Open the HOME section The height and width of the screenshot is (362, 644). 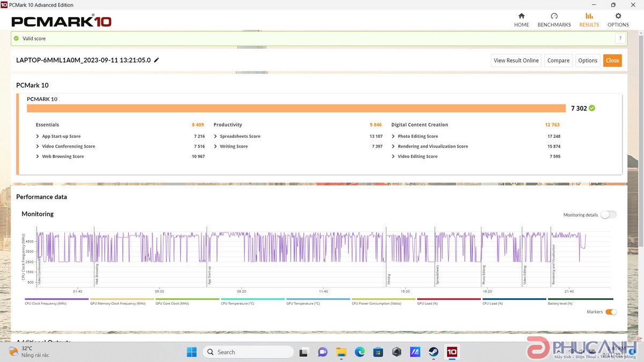coord(521,20)
